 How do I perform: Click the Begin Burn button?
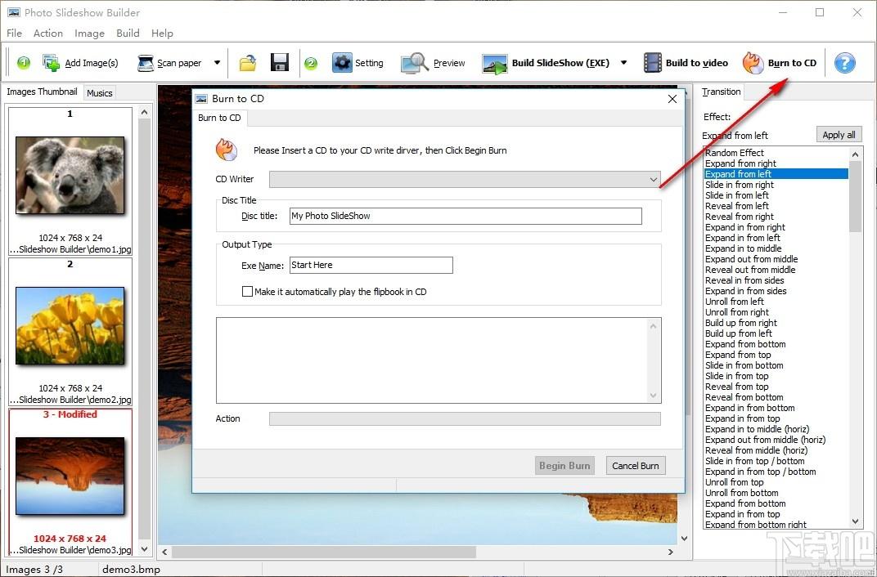click(564, 465)
